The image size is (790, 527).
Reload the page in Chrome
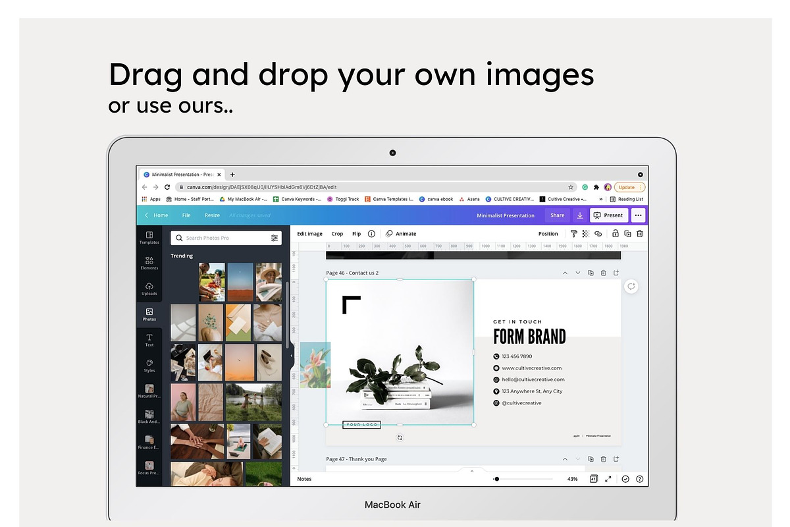click(x=167, y=187)
